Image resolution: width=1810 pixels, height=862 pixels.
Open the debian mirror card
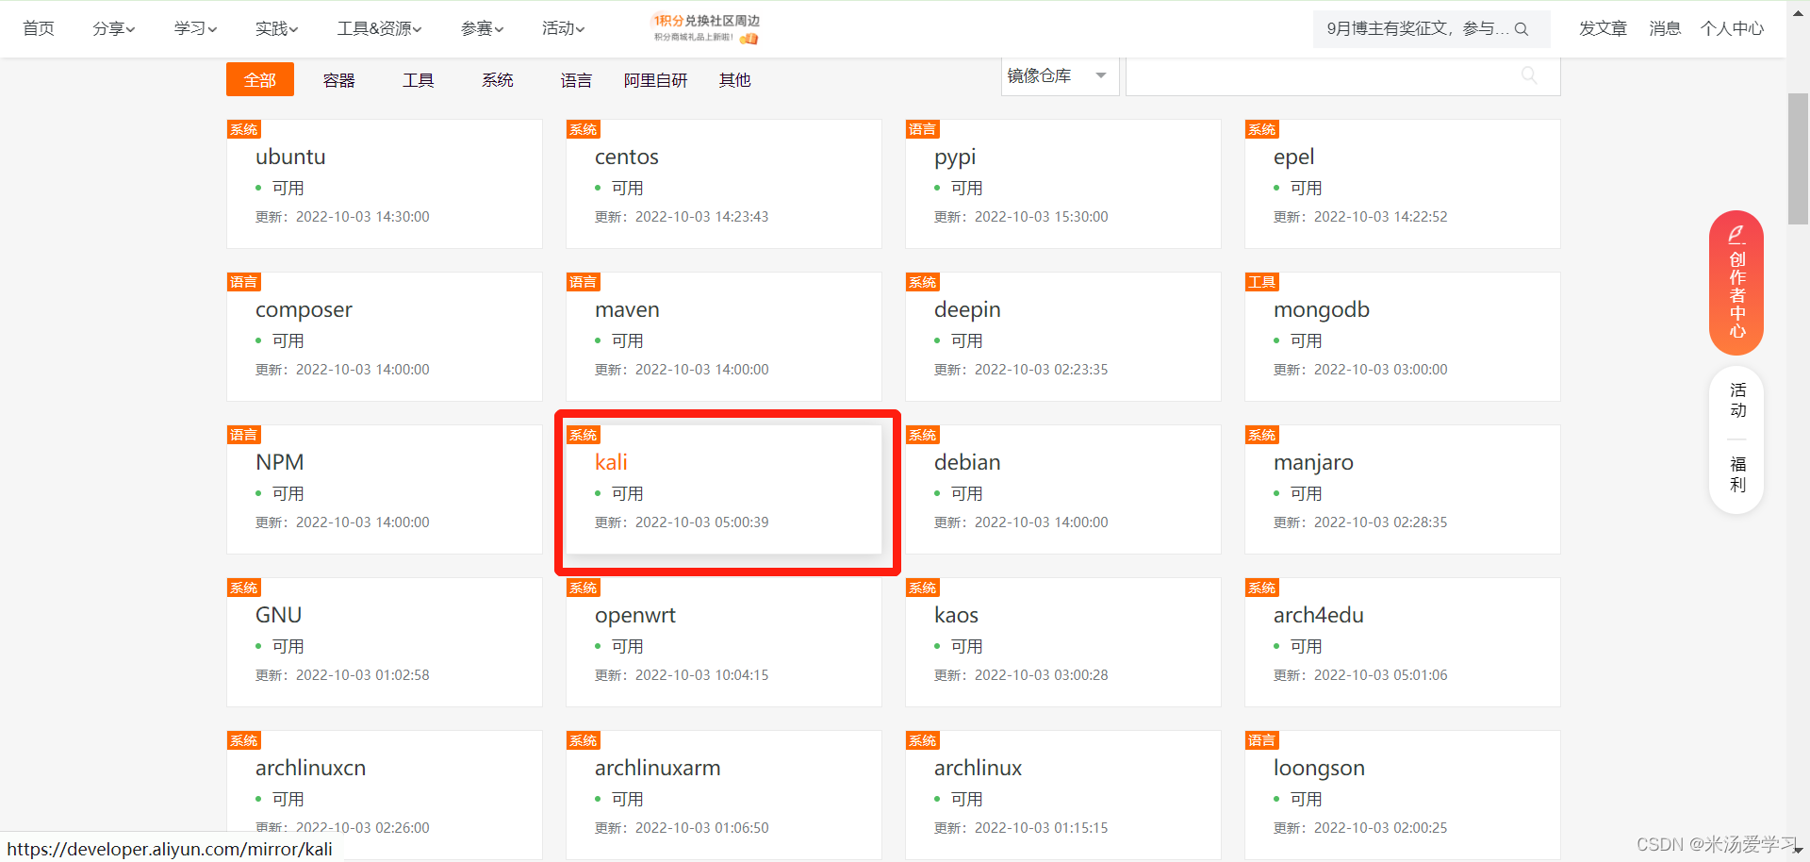[x=1063, y=489]
